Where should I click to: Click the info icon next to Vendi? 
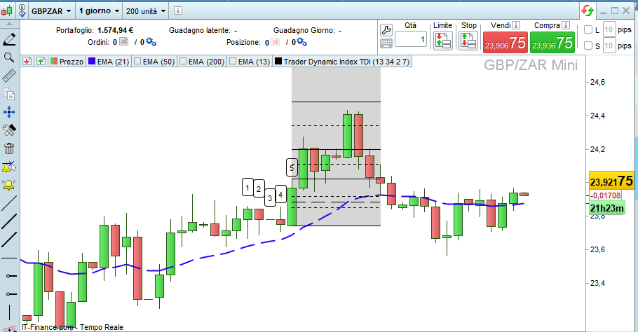pyautogui.click(x=516, y=25)
